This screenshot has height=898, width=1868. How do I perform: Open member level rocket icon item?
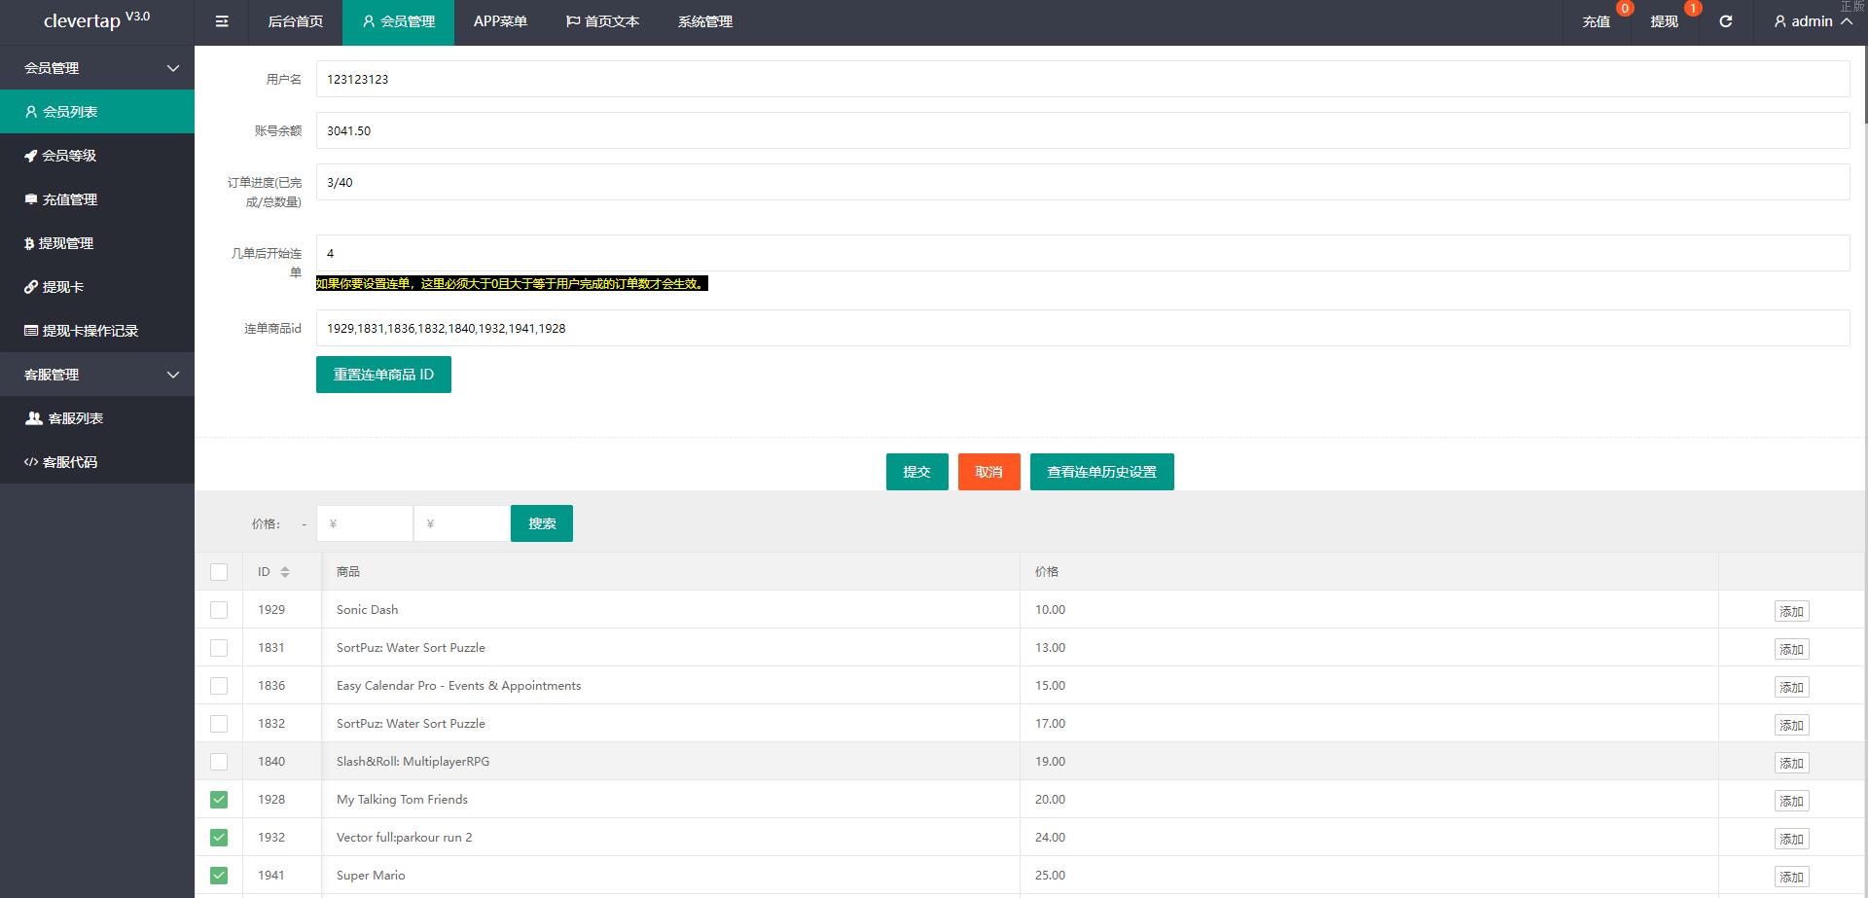pyautogui.click(x=68, y=156)
